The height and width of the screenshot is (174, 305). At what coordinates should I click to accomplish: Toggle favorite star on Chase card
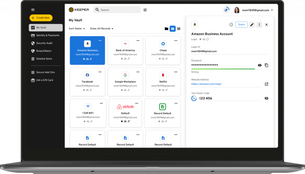pyautogui.click(x=160, y=59)
